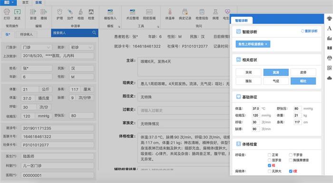This screenshot has height=183, width=333.
Task: Select the 张* patient tab
Action: (x=8, y=34)
